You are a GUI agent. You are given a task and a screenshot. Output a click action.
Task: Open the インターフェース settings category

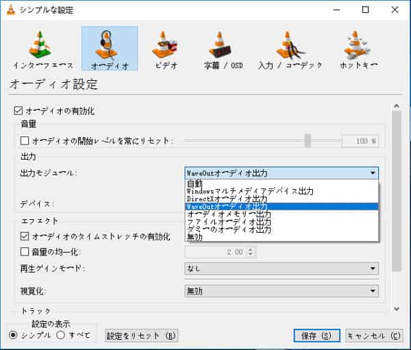pyautogui.click(x=42, y=49)
